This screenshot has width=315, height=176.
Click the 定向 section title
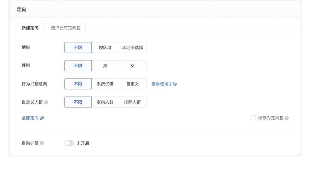(21, 9)
